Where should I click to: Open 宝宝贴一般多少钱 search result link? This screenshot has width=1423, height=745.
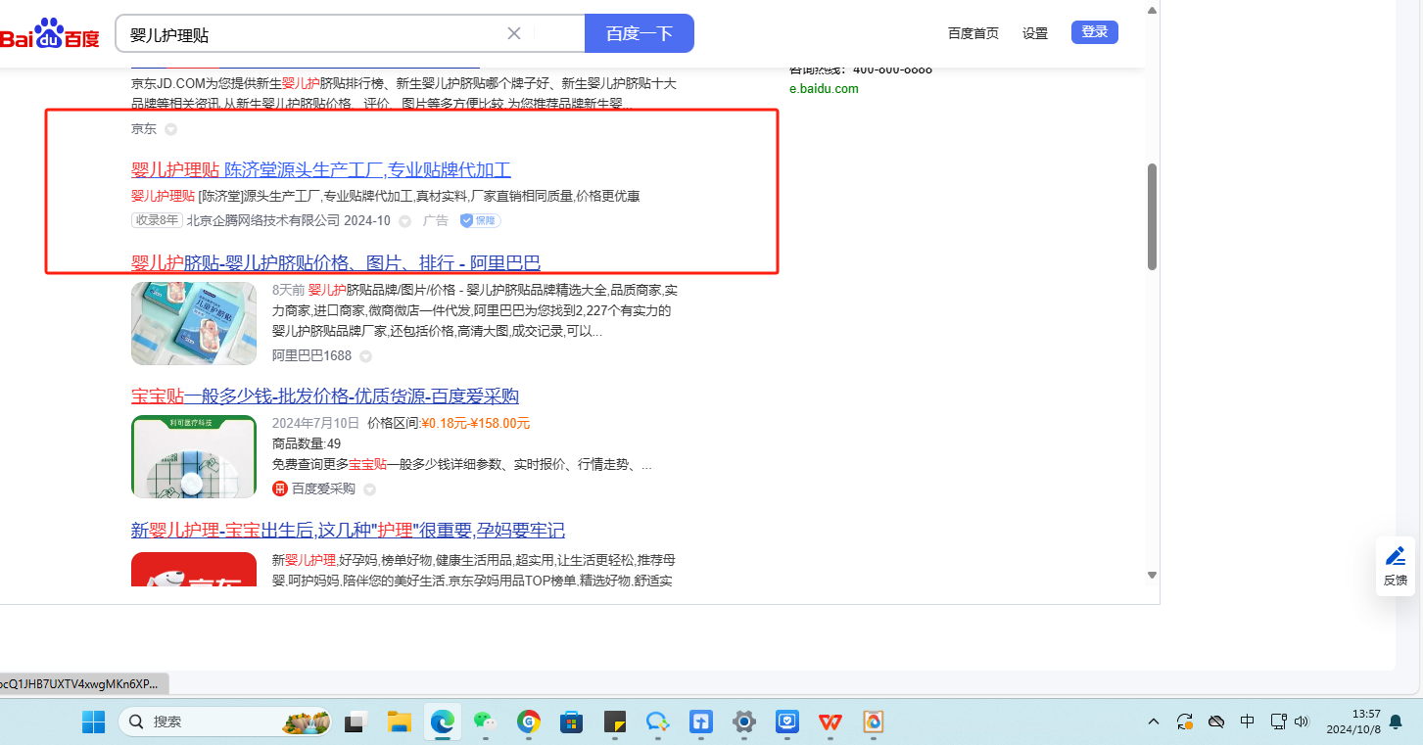coord(324,396)
